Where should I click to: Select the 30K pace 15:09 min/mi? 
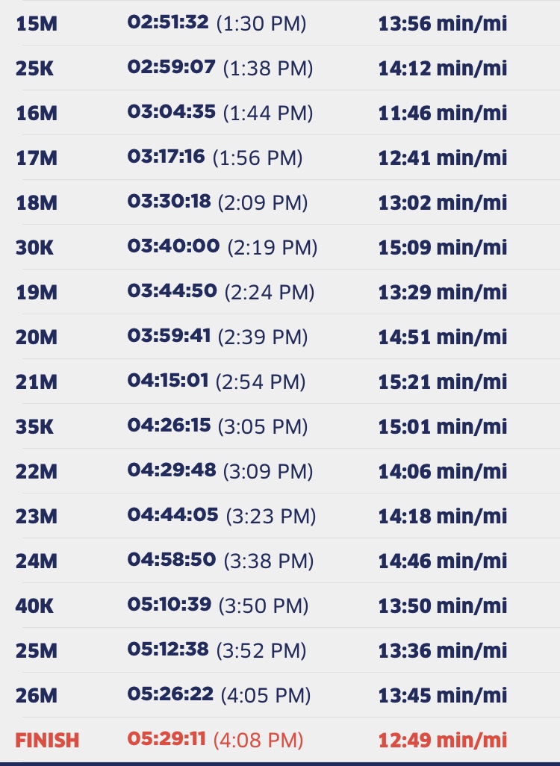442,247
